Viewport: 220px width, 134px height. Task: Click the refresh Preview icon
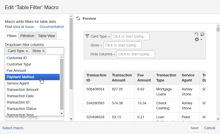tap(78, 19)
